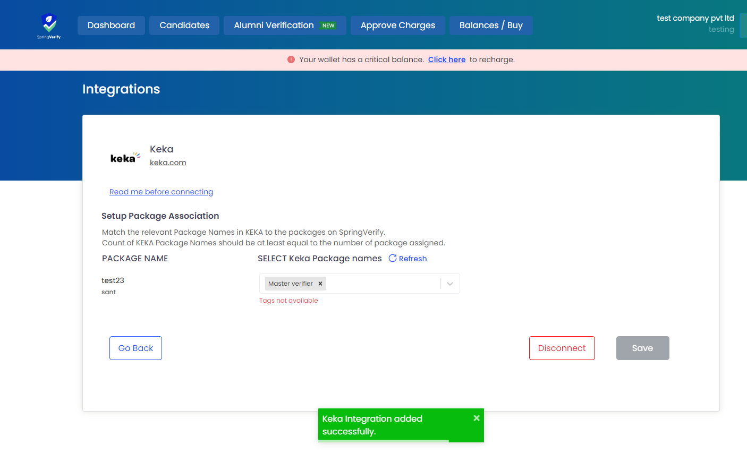Expand the Keka package names dropdown arrow
Viewport: 747px width, 453px height.
pos(450,284)
